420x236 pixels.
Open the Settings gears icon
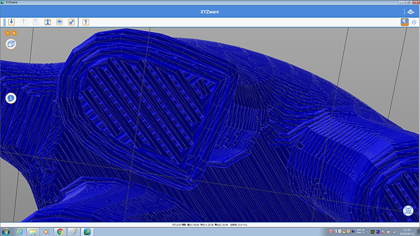[x=72, y=22]
